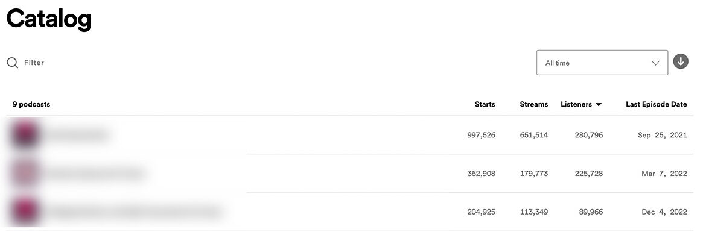Open the podcast row with 362,908 starts
The width and height of the screenshot is (706, 232).
(x=350, y=173)
